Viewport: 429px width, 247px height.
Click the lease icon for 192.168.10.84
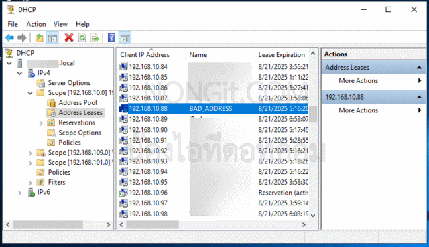click(123, 67)
